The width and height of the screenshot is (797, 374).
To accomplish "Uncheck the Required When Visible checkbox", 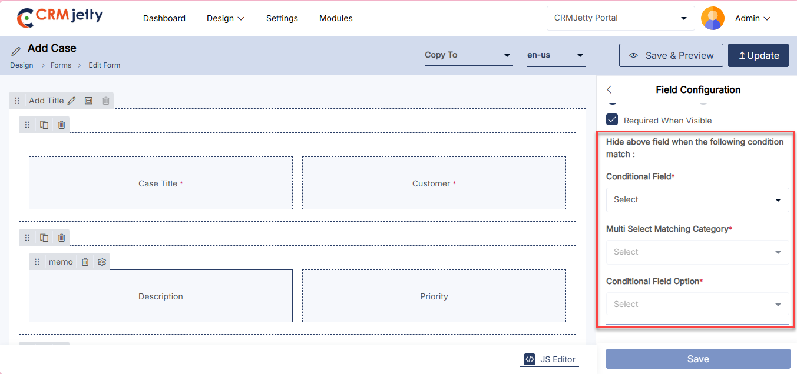I will click(613, 120).
